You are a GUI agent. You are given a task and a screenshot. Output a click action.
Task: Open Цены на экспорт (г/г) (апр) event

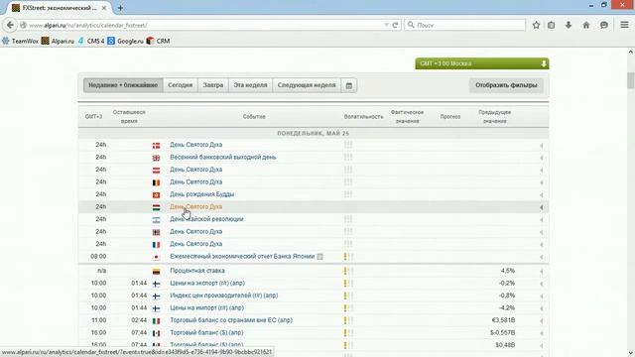click(x=207, y=283)
